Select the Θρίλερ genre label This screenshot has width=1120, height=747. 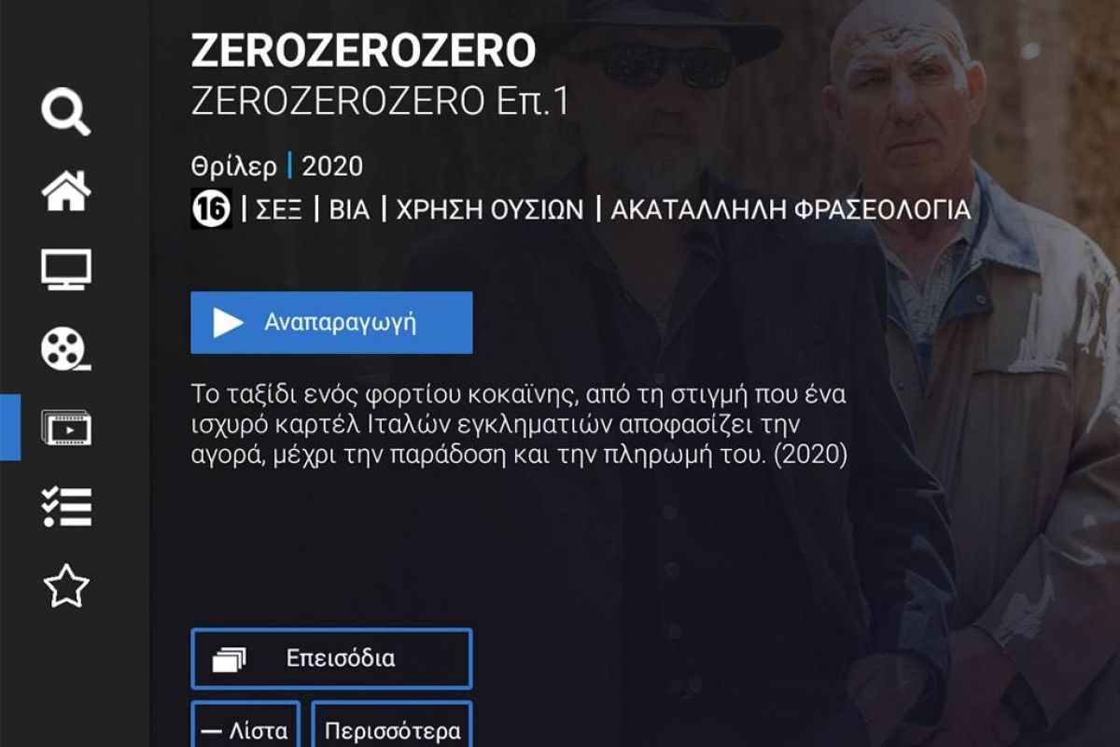(233, 167)
